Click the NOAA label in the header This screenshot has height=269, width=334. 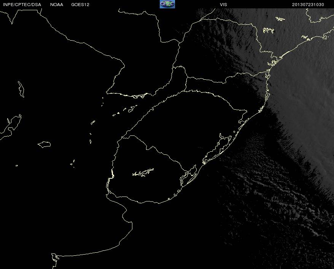tap(57, 5)
